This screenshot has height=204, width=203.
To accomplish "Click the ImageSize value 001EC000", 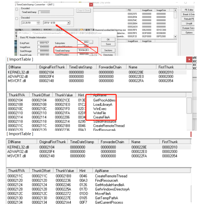I will 161,30.
